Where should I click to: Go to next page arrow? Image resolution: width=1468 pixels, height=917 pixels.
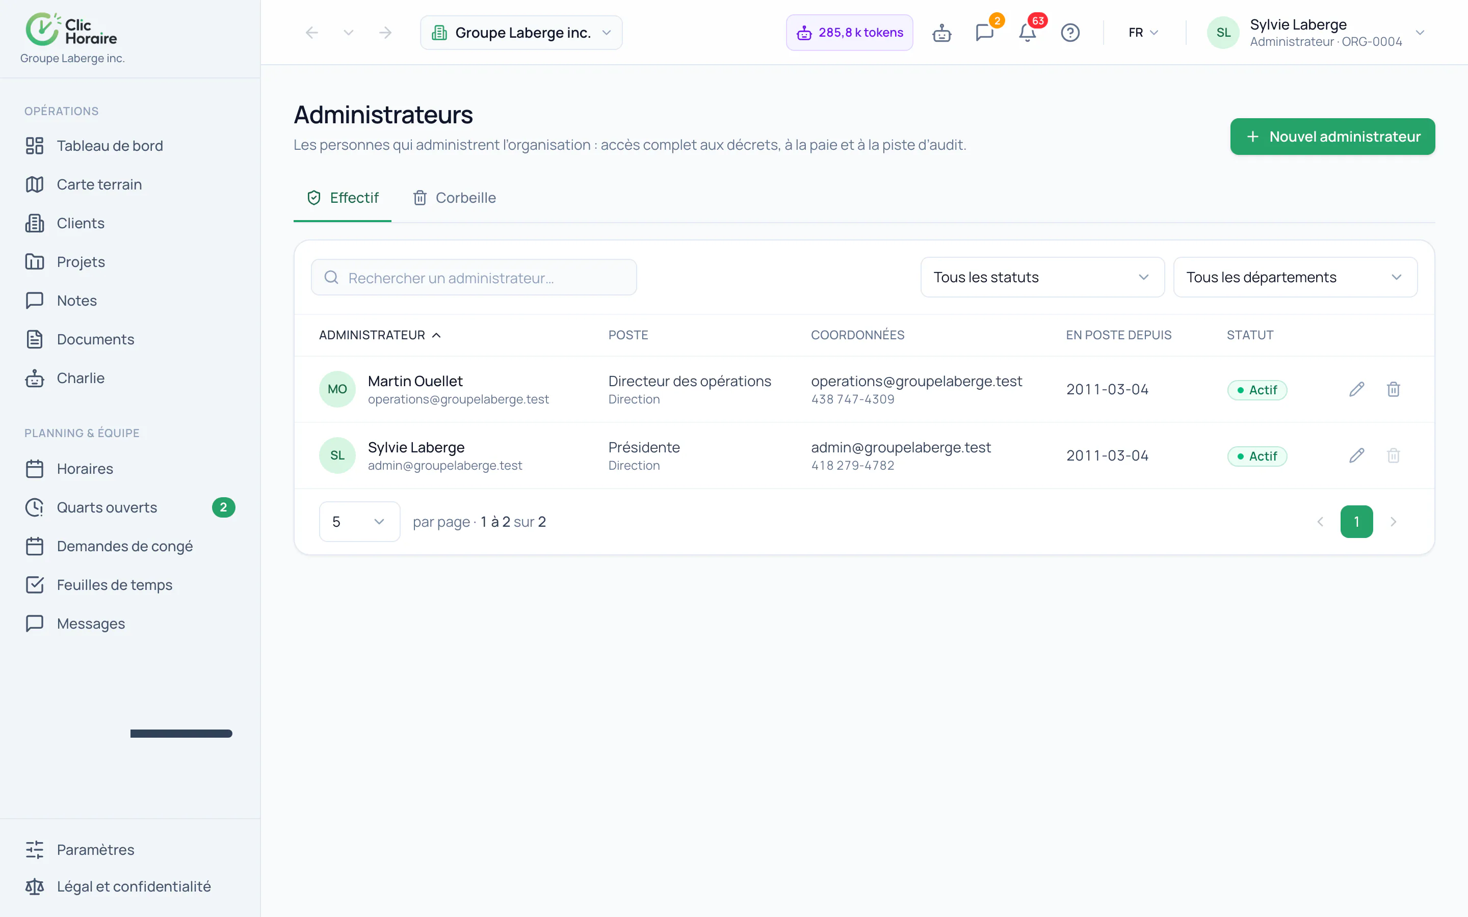(x=1394, y=522)
